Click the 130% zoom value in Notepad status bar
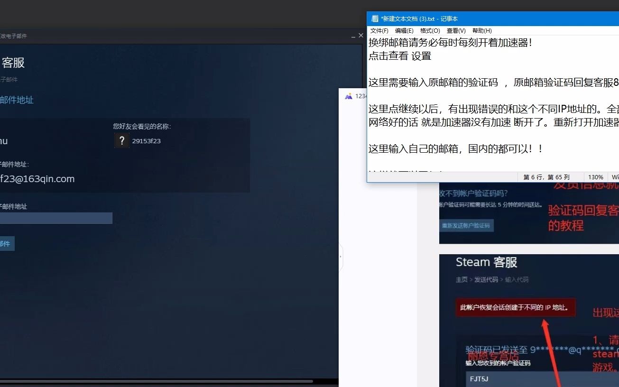 pyautogui.click(x=596, y=177)
